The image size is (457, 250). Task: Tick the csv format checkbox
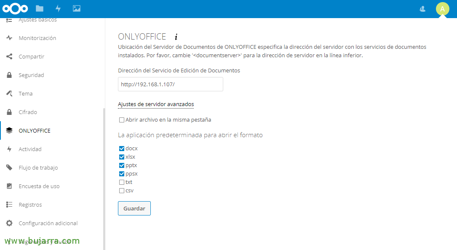pos(122,191)
